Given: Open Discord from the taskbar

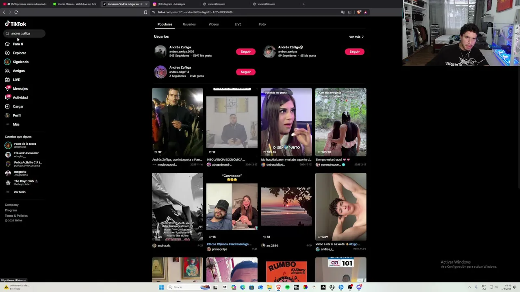Looking at the screenshot, I should tap(359, 287).
